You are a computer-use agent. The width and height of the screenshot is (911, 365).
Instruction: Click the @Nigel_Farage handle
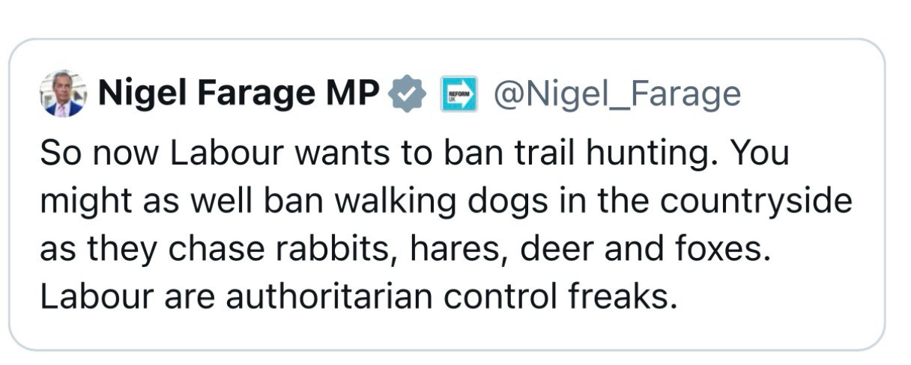[616, 95]
